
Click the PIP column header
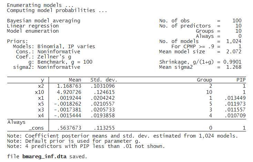(241, 80)
